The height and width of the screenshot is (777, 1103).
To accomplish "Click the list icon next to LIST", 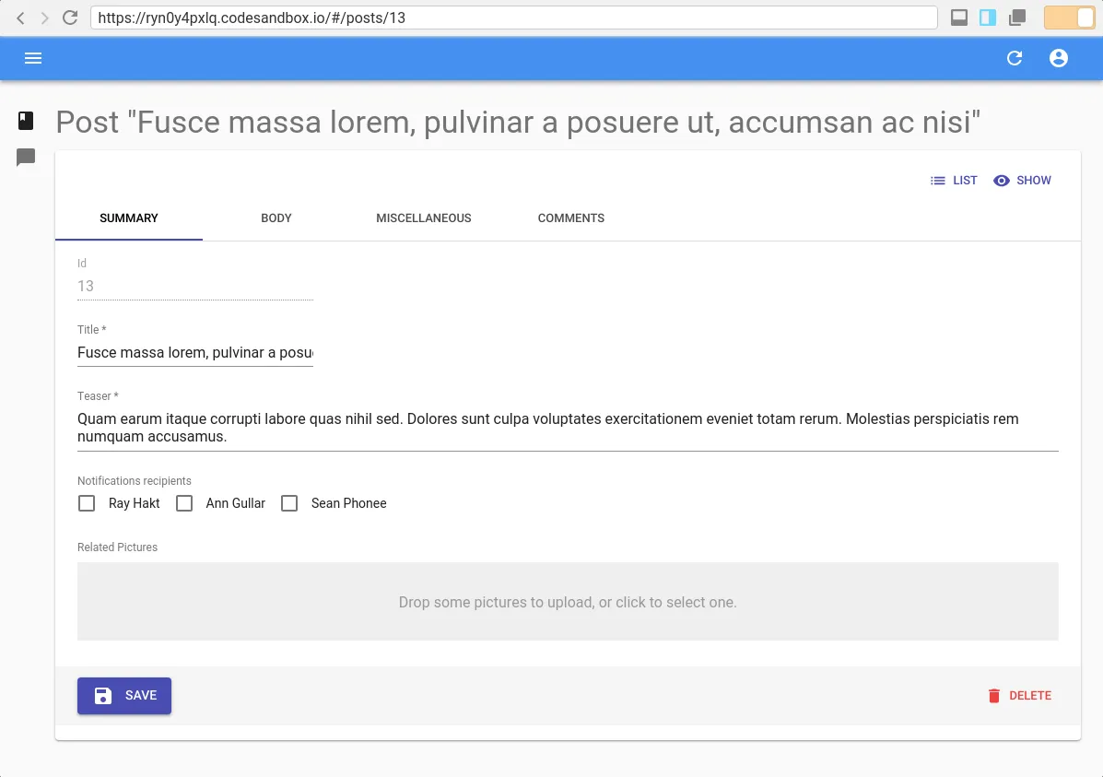I will tap(938, 180).
